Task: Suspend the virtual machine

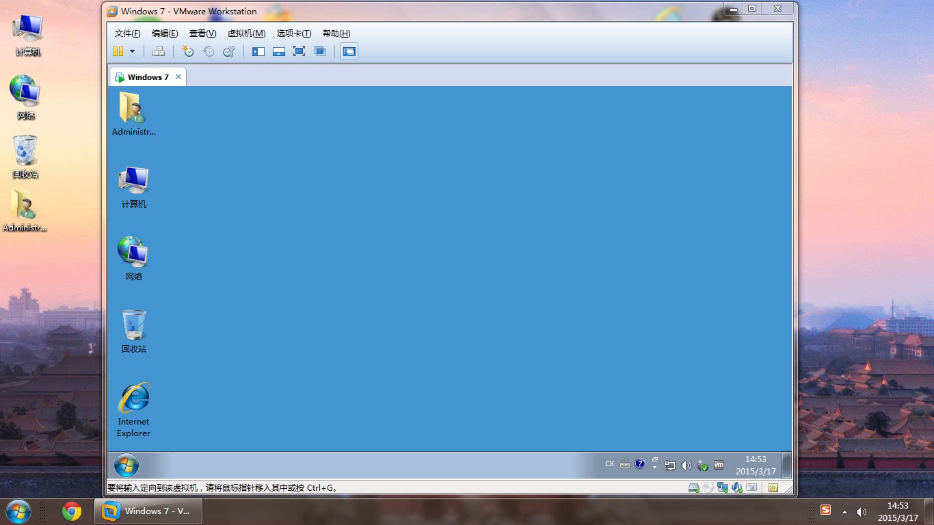Action: 118,51
